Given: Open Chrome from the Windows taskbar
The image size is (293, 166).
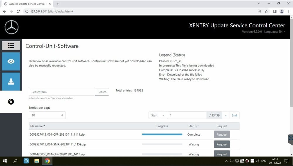Looking at the screenshot, I should [x=47, y=161].
